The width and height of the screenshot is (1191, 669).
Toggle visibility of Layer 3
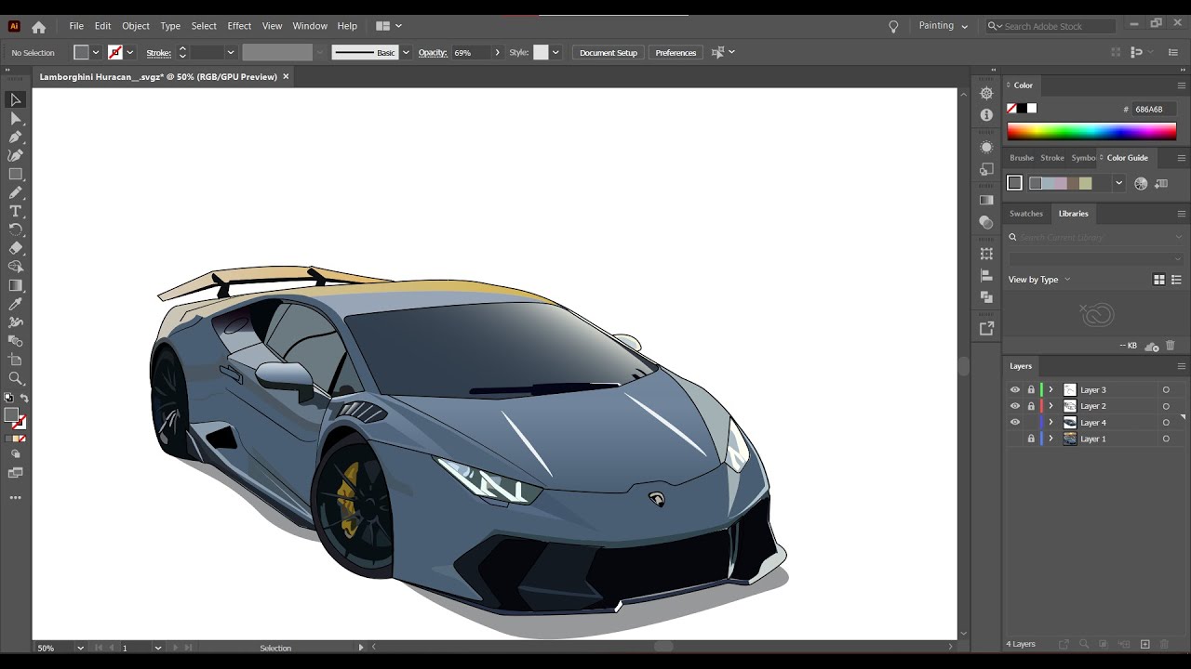(1015, 390)
